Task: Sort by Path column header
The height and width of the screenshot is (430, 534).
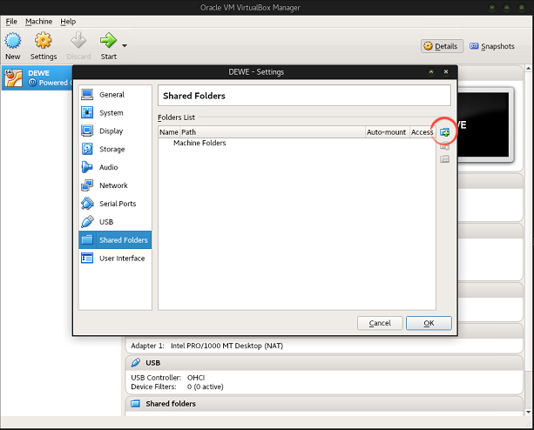Action: click(272, 132)
